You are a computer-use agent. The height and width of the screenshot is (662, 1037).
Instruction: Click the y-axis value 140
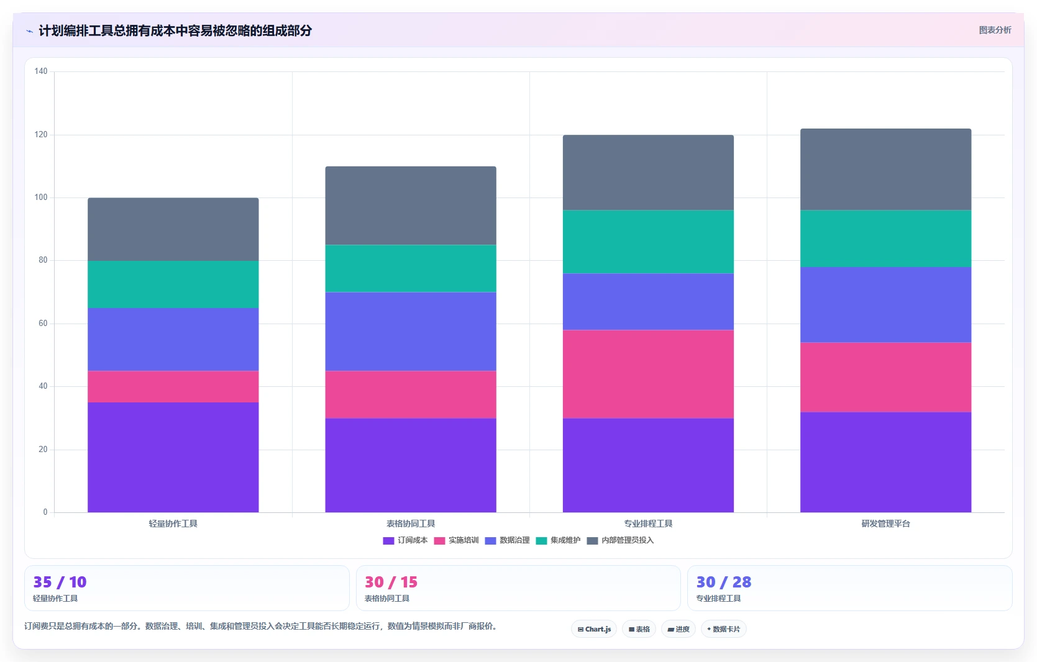tap(41, 71)
